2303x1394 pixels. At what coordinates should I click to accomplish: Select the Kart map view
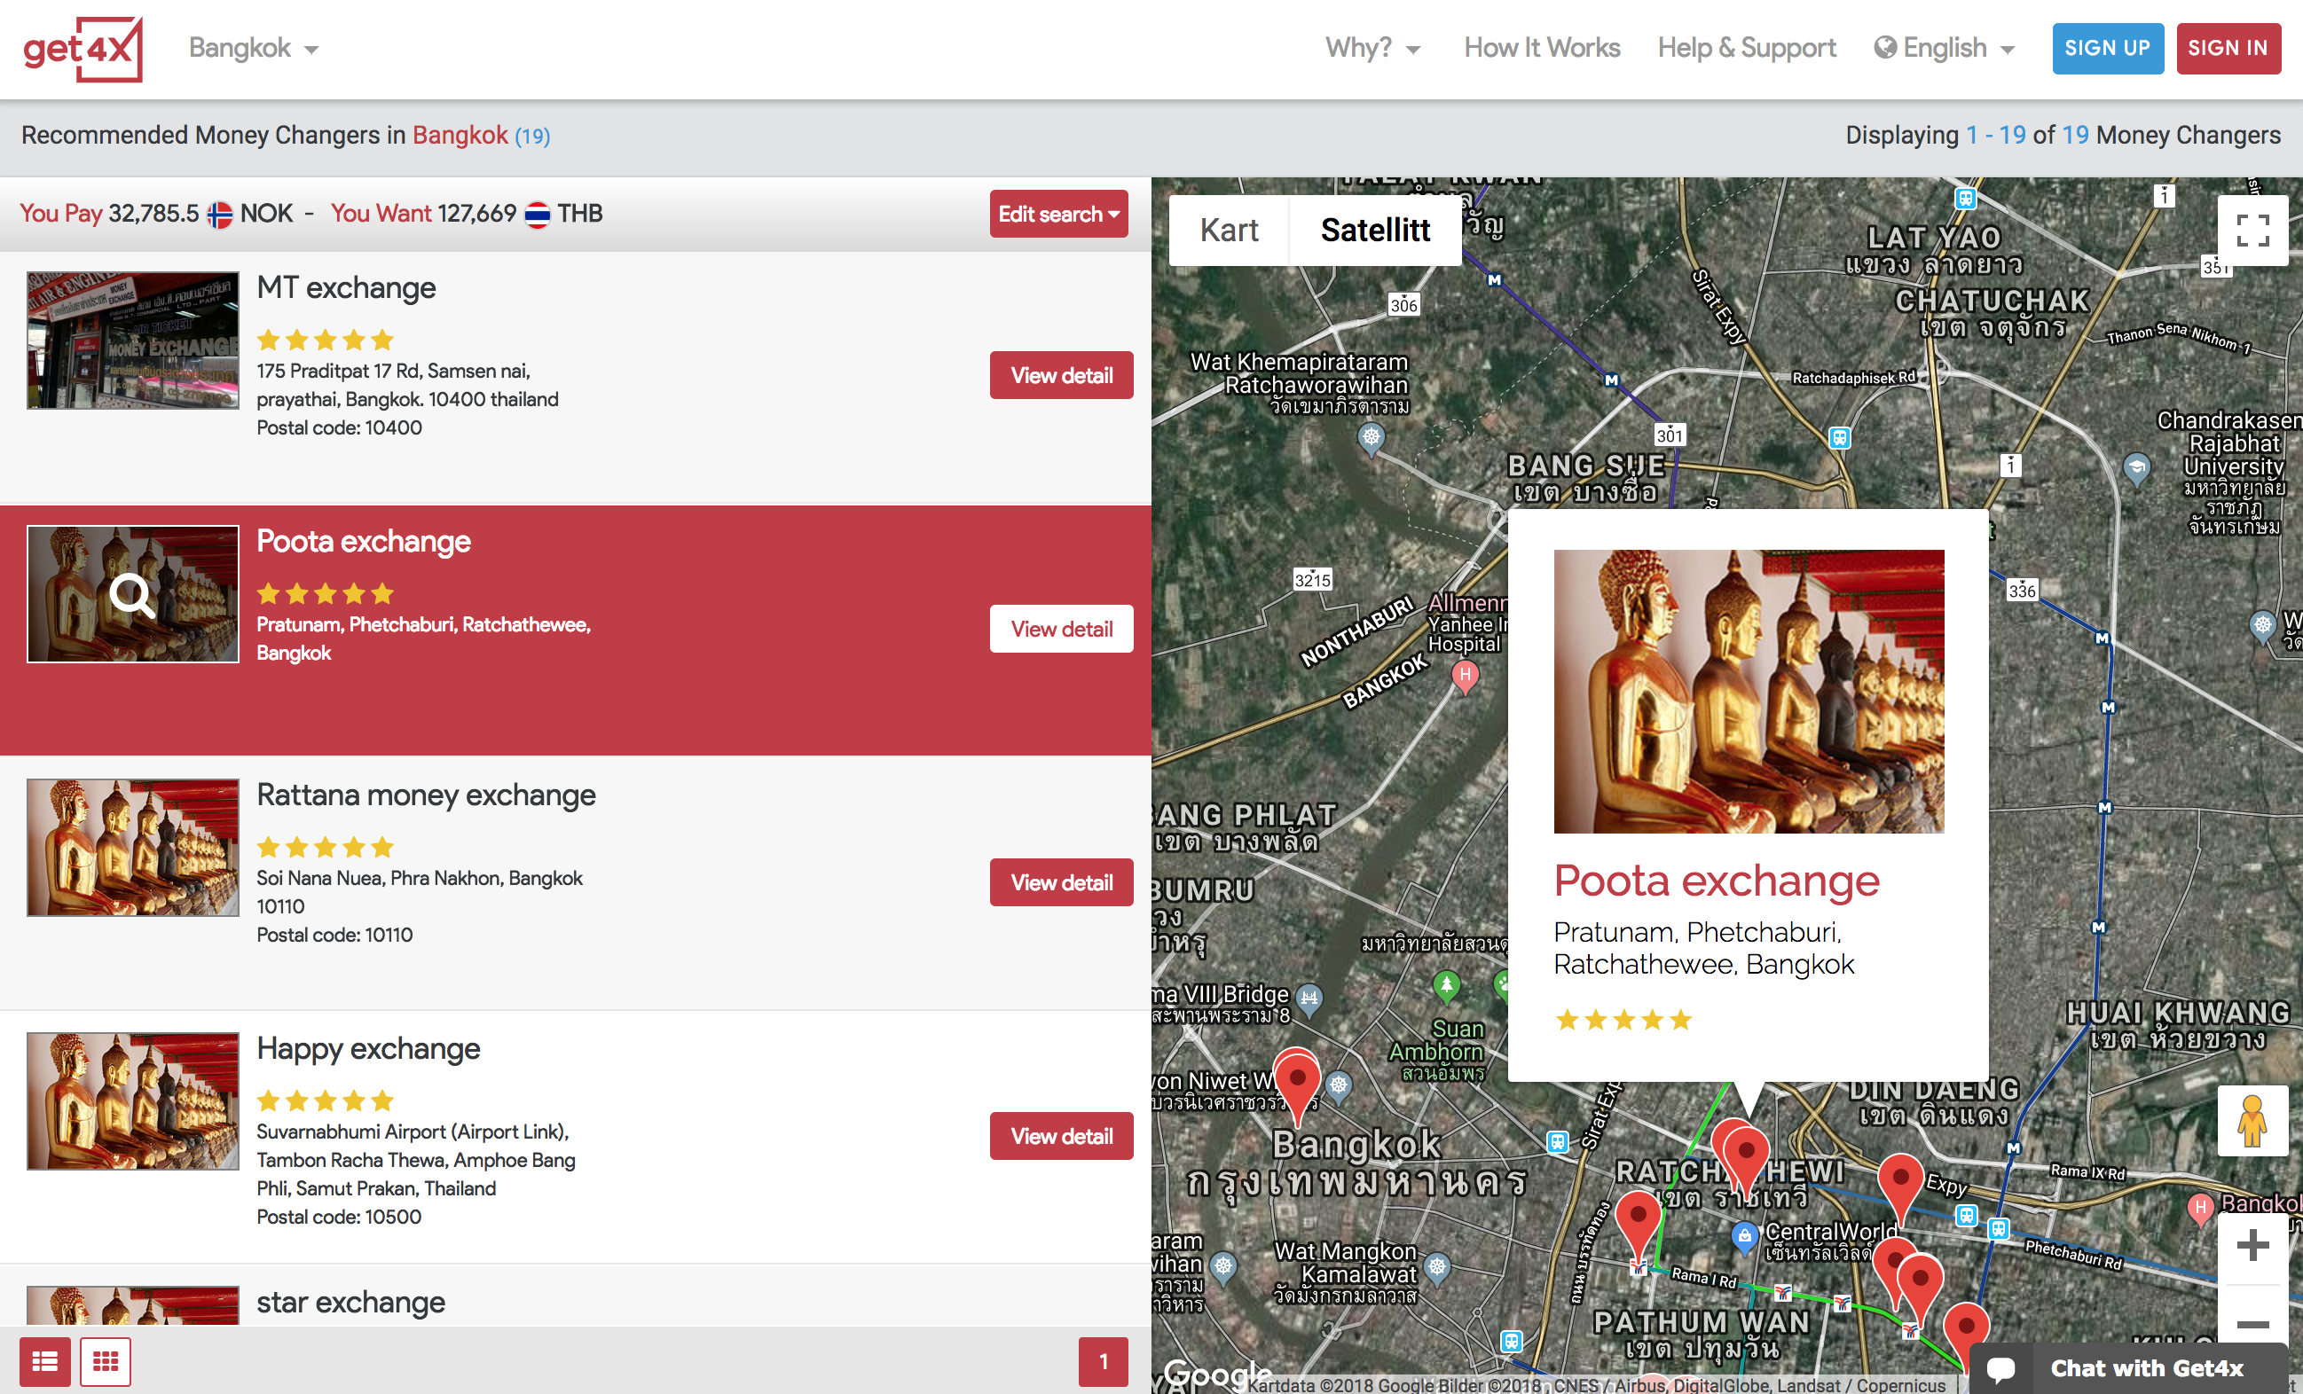(x=1229, y=230)
